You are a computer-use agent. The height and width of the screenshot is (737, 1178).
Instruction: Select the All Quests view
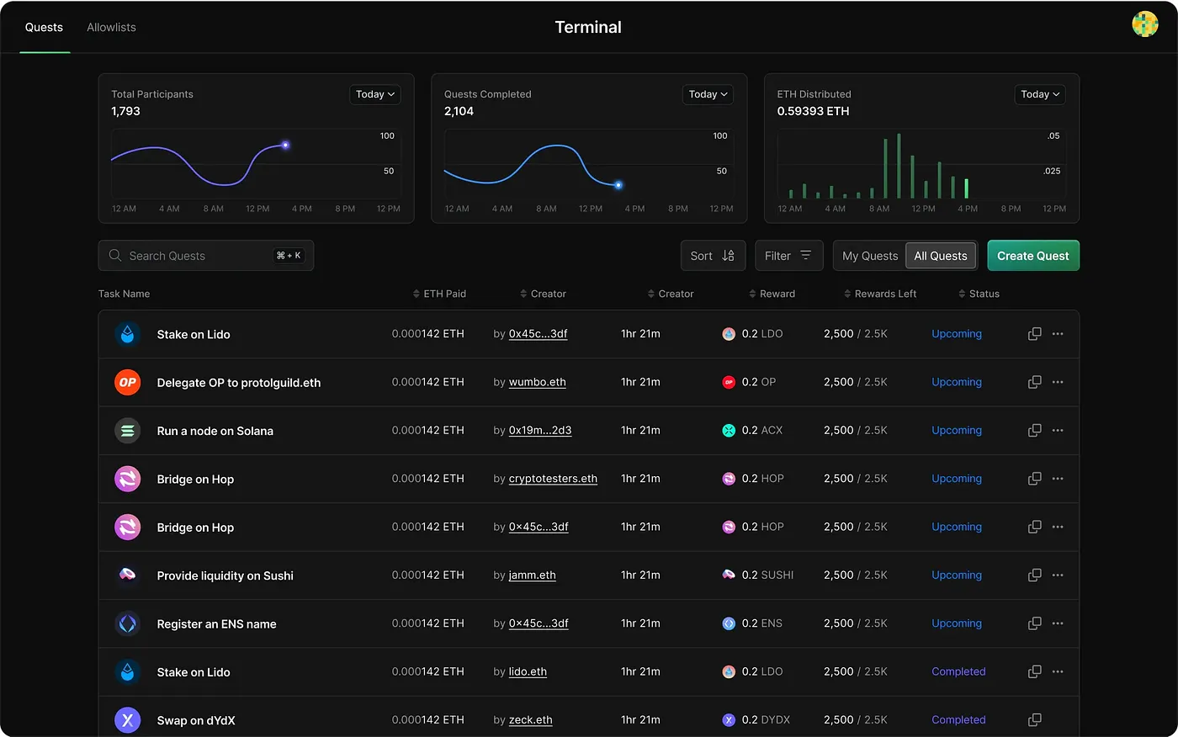coord(941,256)
